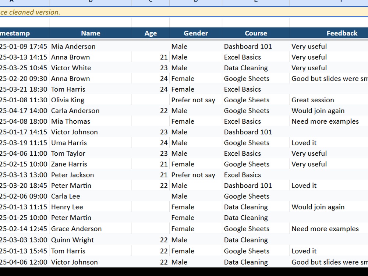
Task: Select the timestamp '25-01-17 14:15'
Action: (24, 132)
